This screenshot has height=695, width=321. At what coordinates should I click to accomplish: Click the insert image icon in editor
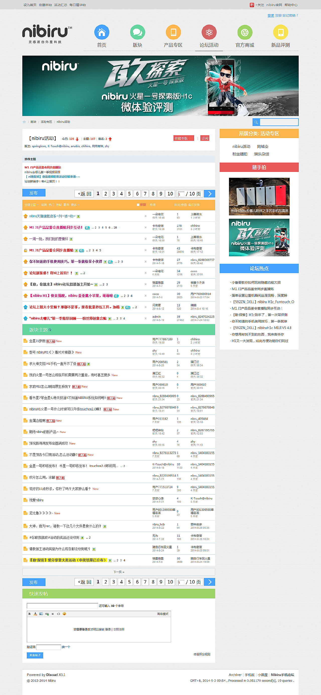[41, 614]
